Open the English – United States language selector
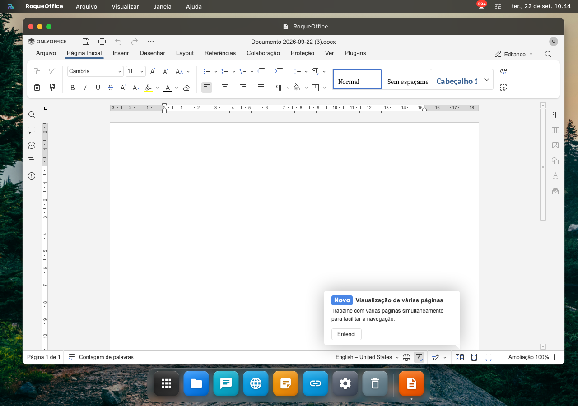578x406 pixels. pyautogui.click(x=367, y=357)
